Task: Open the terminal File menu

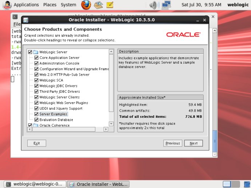Action: 17,24
